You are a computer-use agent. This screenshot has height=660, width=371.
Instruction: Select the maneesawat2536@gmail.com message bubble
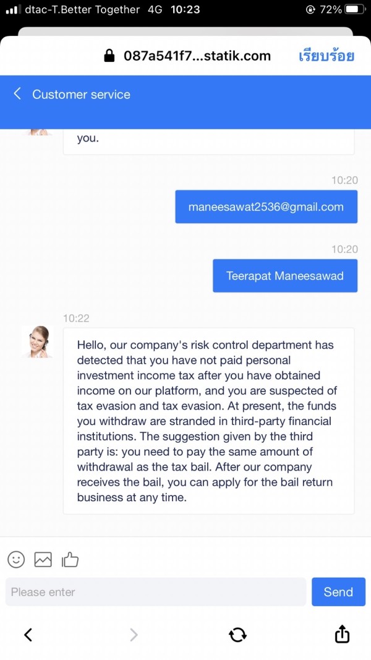[267, 207]
